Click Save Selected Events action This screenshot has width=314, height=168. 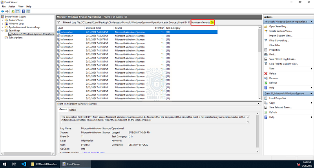pos(281,108)
